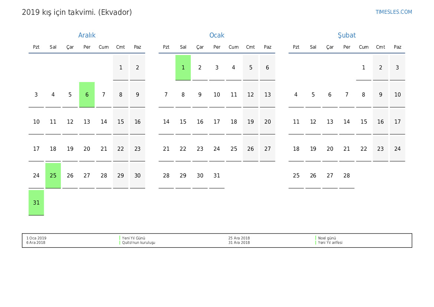Select the green-highlighted December 6 cell

coord(87,95)
